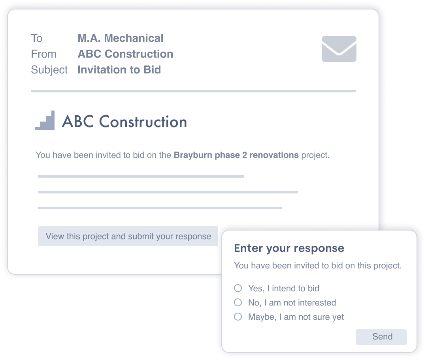426x360 pixels.
Task: Click the third placeholder line in email body
Action: tap(160, 208)
